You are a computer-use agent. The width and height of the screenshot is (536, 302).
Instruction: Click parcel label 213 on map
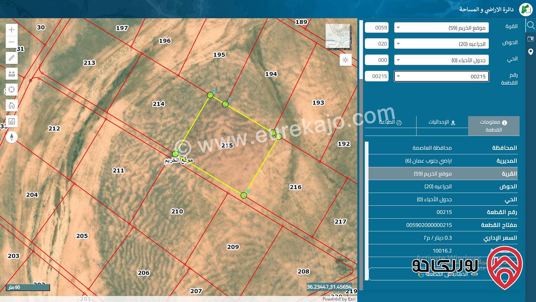click(89, 62)
